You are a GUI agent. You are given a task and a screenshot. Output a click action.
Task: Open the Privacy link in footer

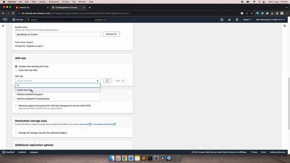254,152
